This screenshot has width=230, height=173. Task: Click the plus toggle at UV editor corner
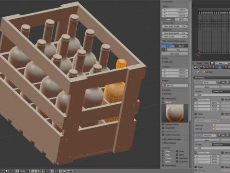(193, 4)
